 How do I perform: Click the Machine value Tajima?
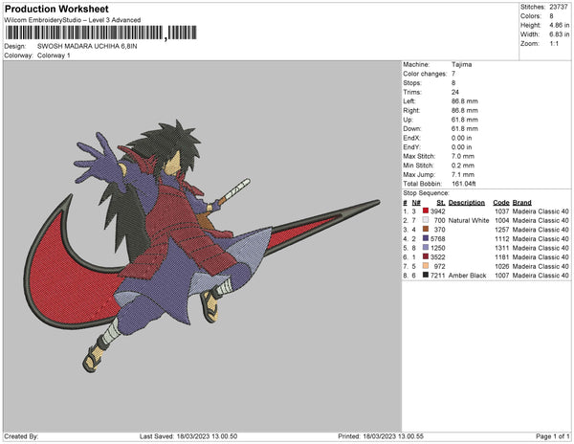pos(462,64)
